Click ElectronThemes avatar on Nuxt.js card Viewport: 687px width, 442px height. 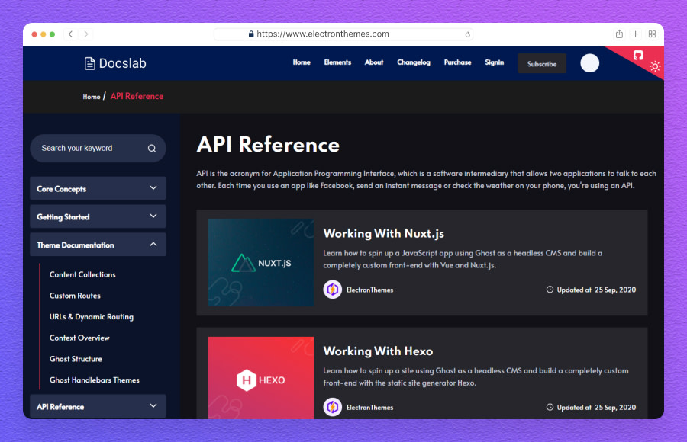(333, 290)
